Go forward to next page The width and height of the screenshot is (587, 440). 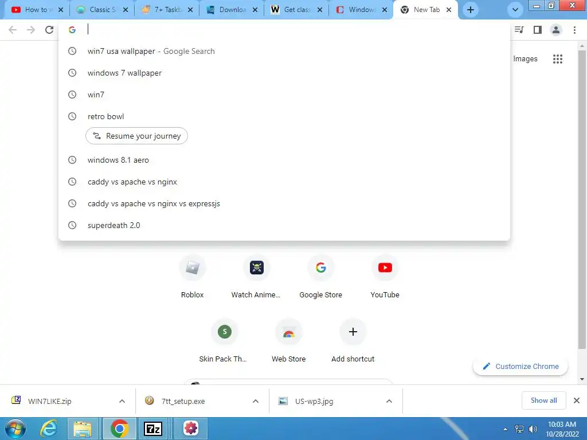(31, 30)
